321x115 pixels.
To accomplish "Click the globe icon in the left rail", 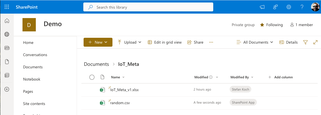I will pyautogui.click(x=7, y=34).
